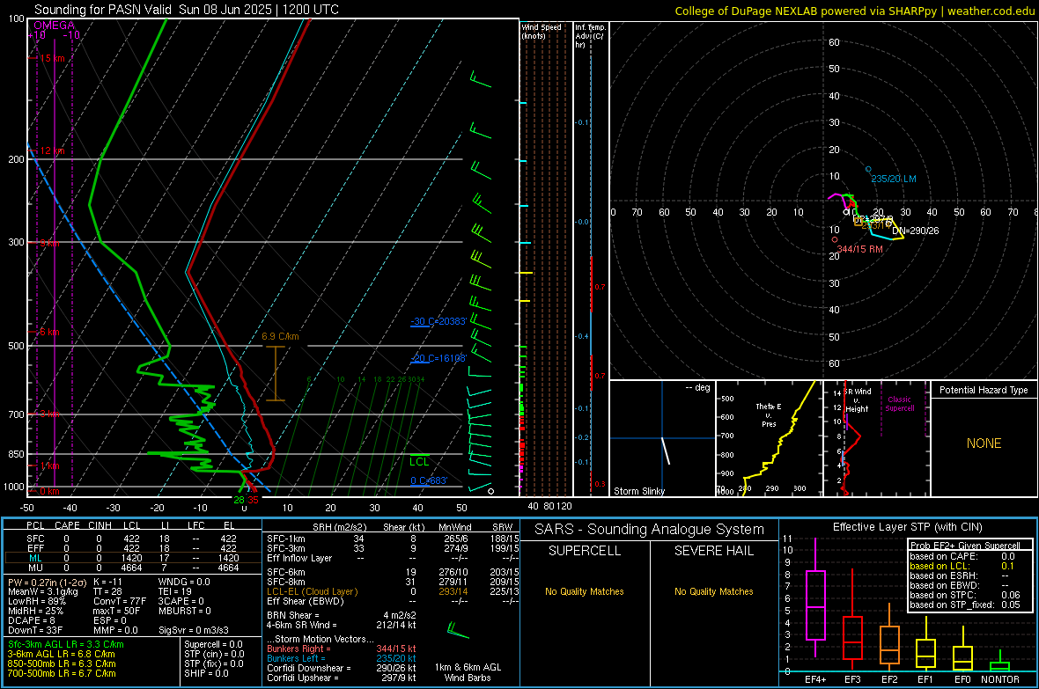Select the SFC parcel row
The height and width of the screenshot is (689, 1039).
[x=131, y=539]
